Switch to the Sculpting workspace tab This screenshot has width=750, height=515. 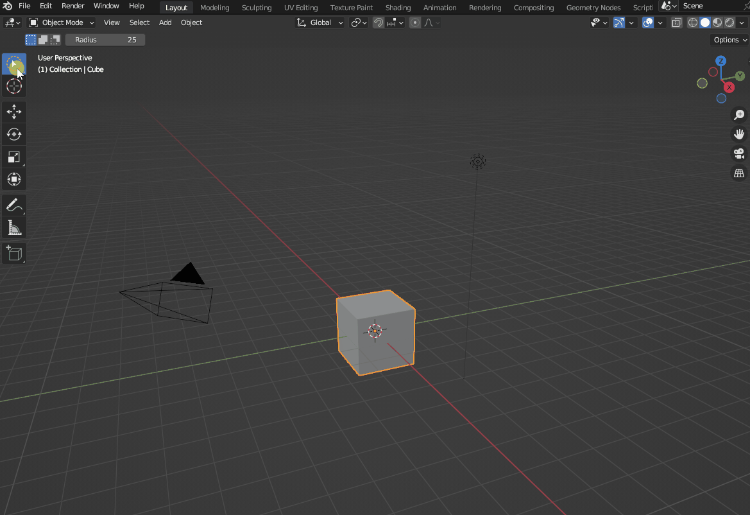(x=257, y=8)
